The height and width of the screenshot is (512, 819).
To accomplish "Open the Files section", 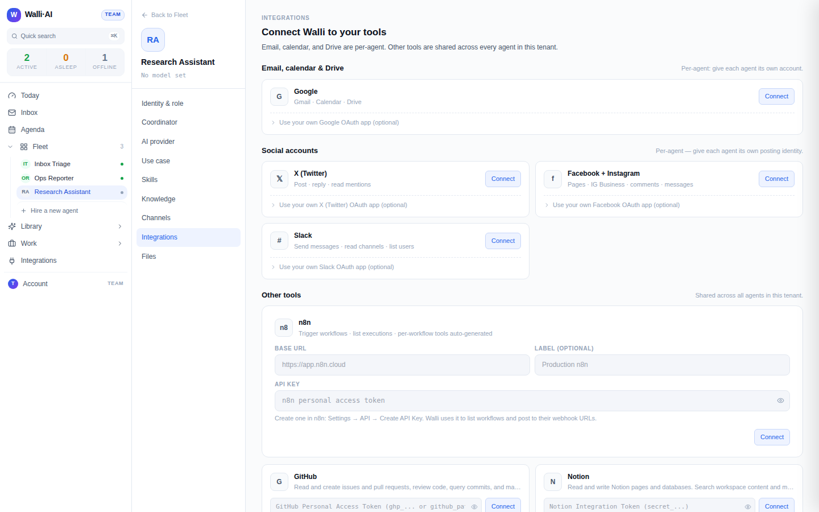I will pyautogui.click(x=188, y=257).
